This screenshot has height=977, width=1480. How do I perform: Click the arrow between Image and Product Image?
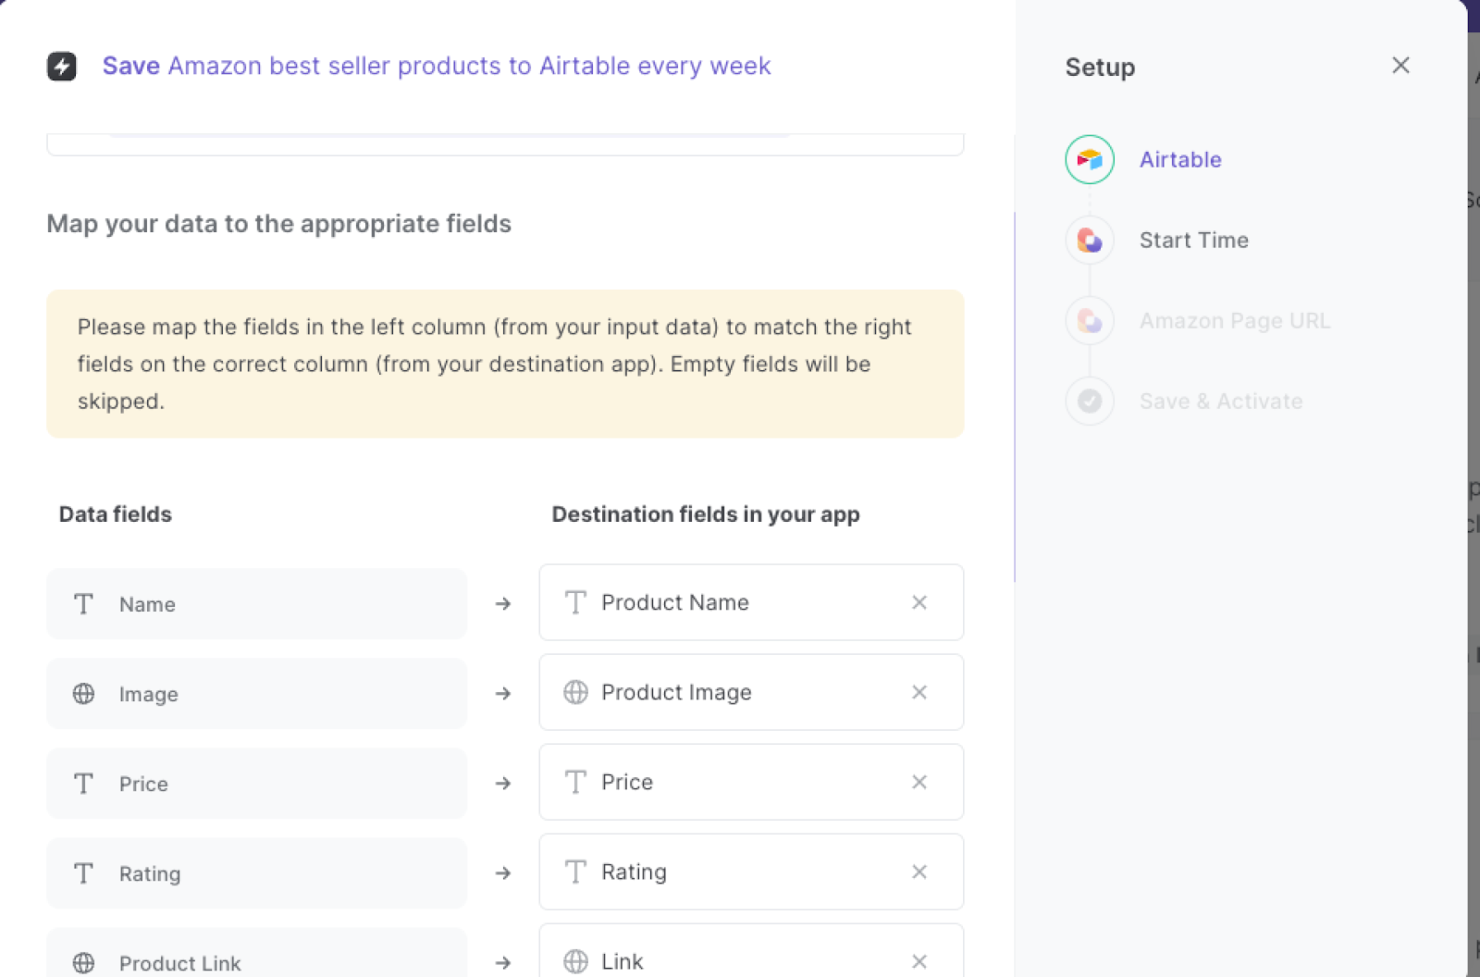coord(503,693)
